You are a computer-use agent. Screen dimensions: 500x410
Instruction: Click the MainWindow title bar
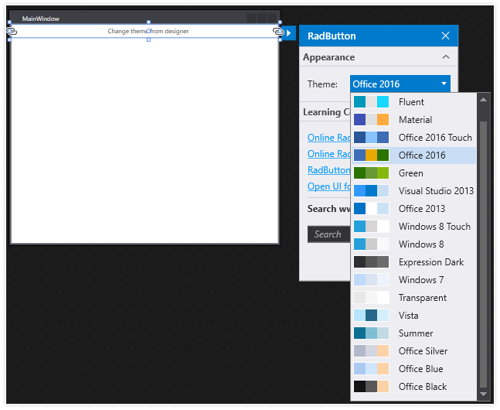point(145,19)
